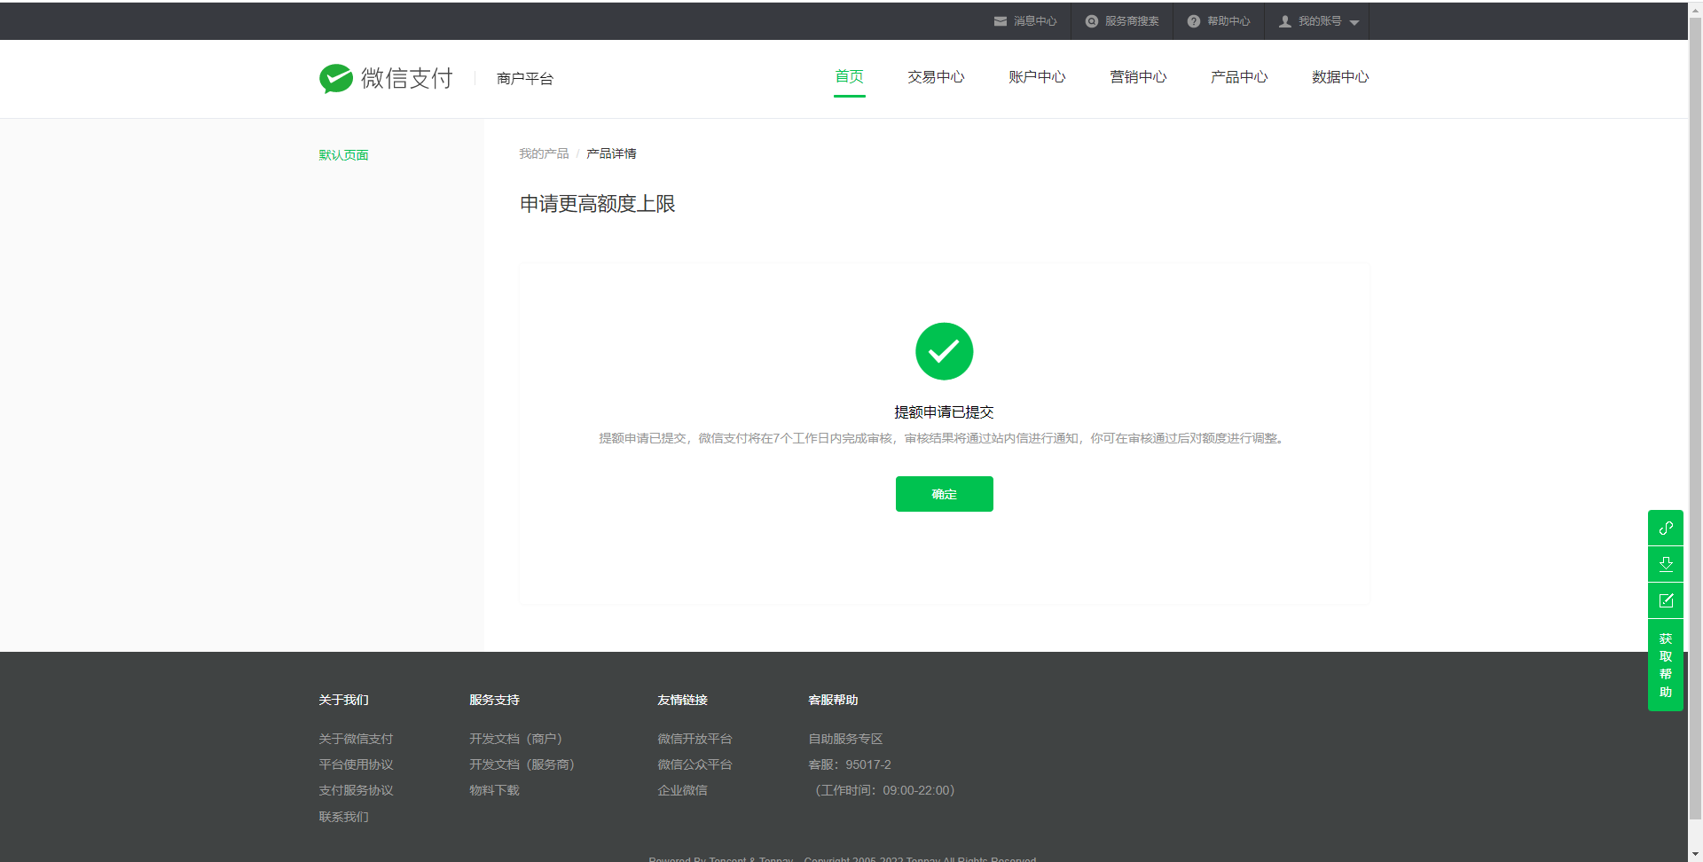This screenshot has height=862, width=1703.
Task: Click the 产品详情 breadcrumb
Action: click(611, 153)
